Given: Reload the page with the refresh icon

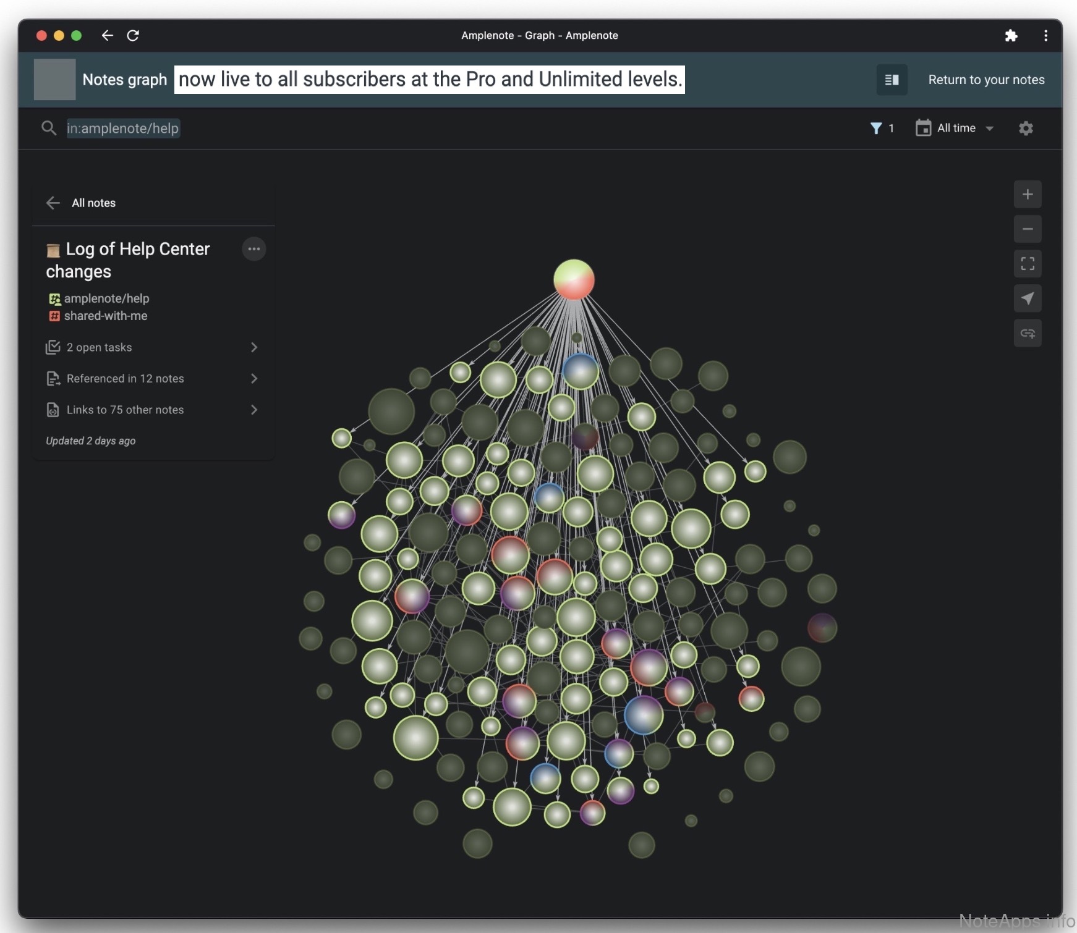Looking at the screenshot, I should coord(133,35).
